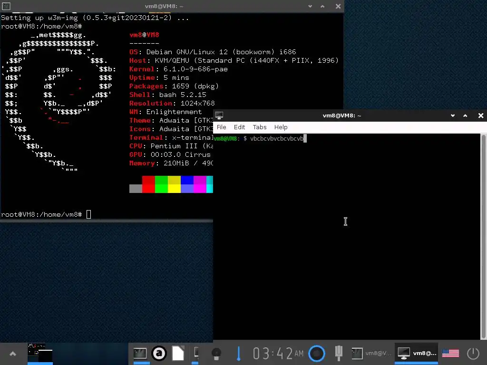
Task: Open the blank document icon in the shelf
Action: pyautogui.click(x=178, y=353)
